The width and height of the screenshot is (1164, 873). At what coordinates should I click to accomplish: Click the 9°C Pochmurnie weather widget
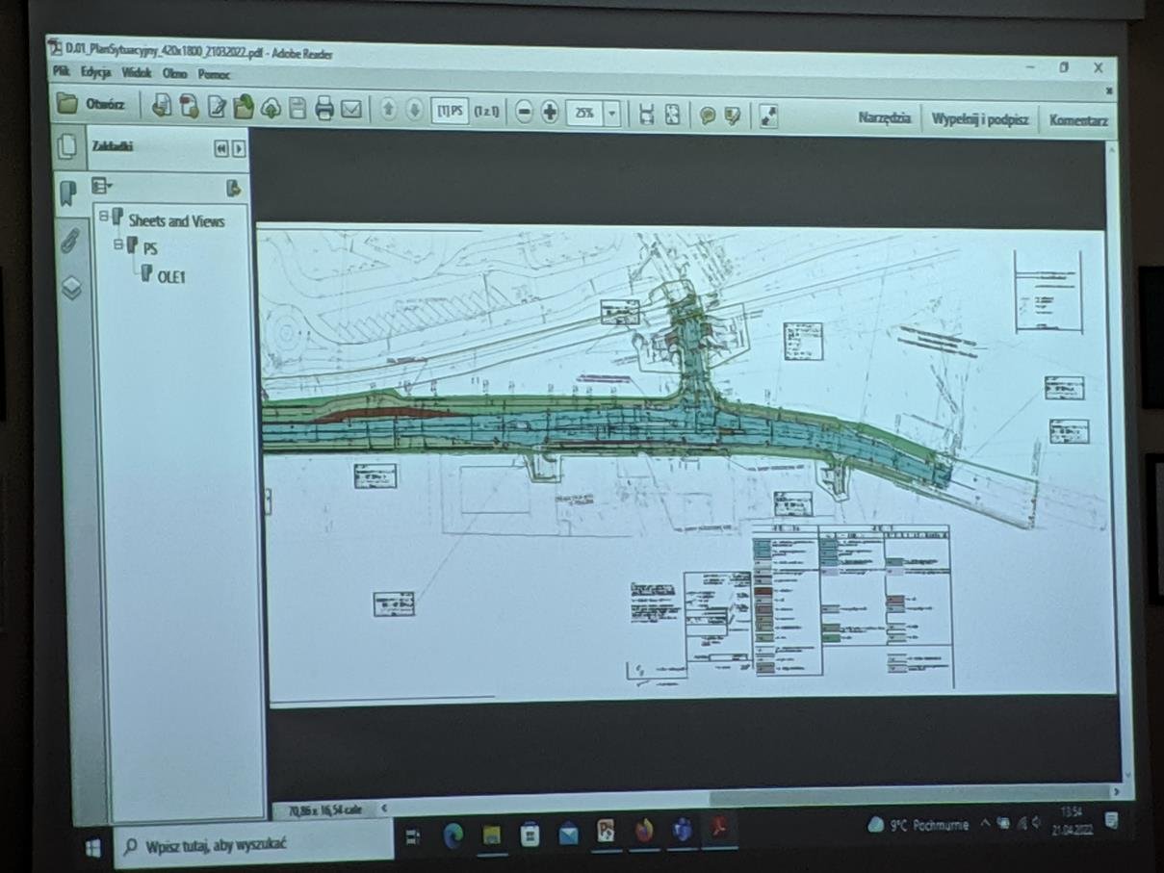tap(918, 825)
